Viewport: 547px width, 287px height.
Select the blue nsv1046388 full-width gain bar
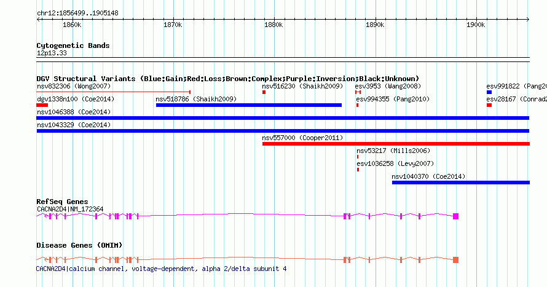(283, 118)
